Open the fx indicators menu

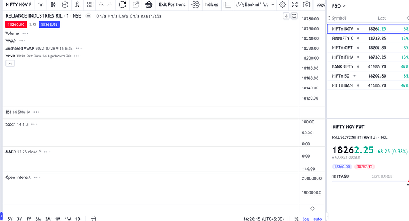tap(77, 4)
